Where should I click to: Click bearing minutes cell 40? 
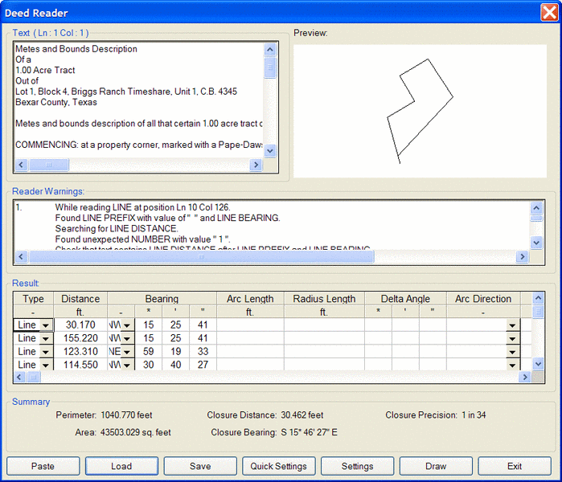click(x=175, y=365)
